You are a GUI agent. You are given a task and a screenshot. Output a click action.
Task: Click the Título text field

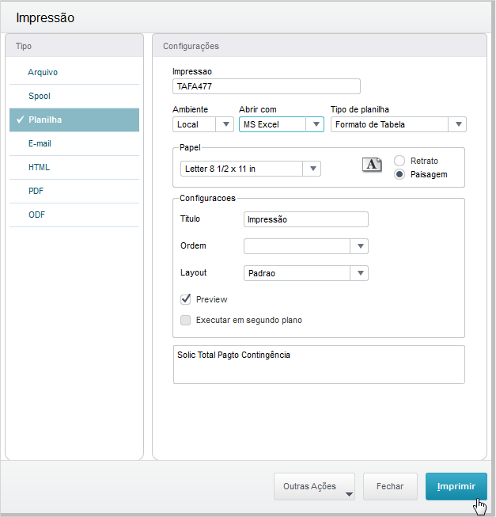[x=306, y=219]
